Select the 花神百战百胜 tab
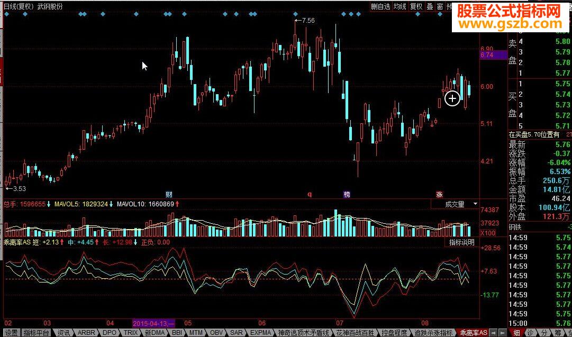The height and width of the screenshot is (337, 572). click(x=355, y=333)
